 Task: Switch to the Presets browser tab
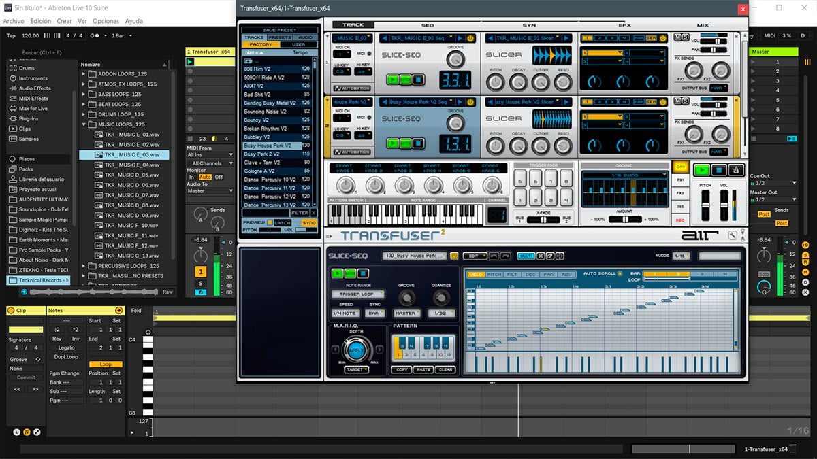[278, 37]
